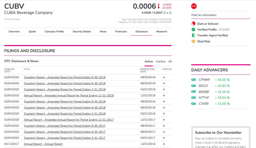Click the Dark or Defunct label

[208, 24]
